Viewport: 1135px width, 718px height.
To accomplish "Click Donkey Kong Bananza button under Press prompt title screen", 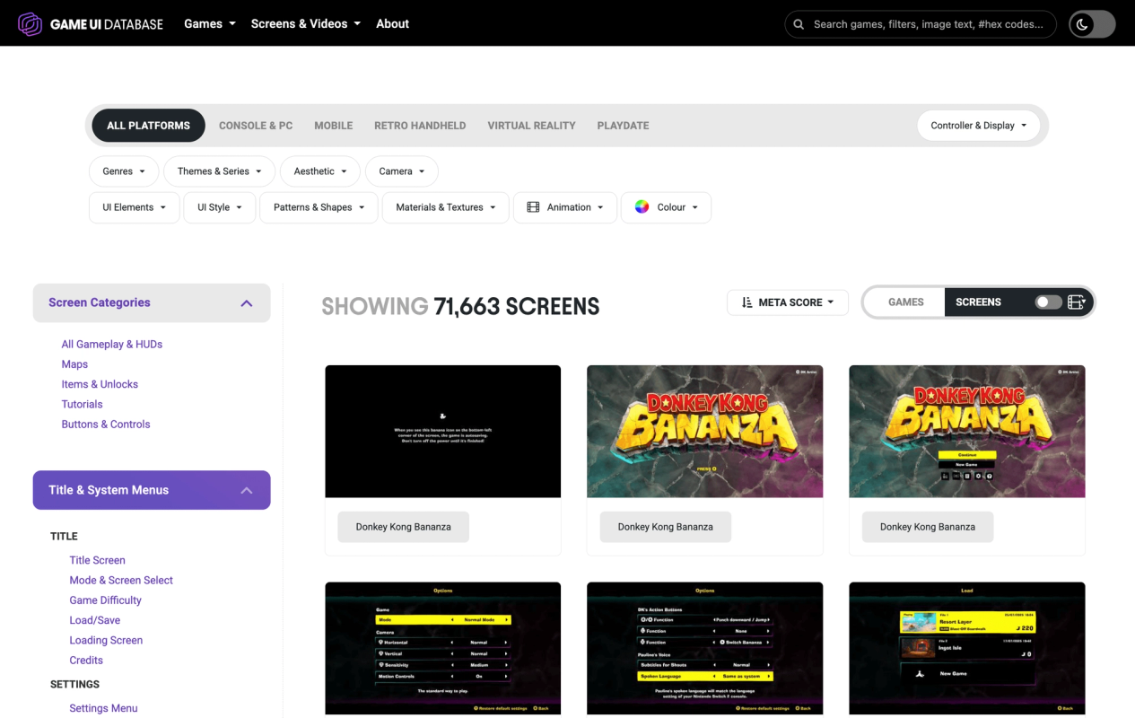I will coord(666,527).
